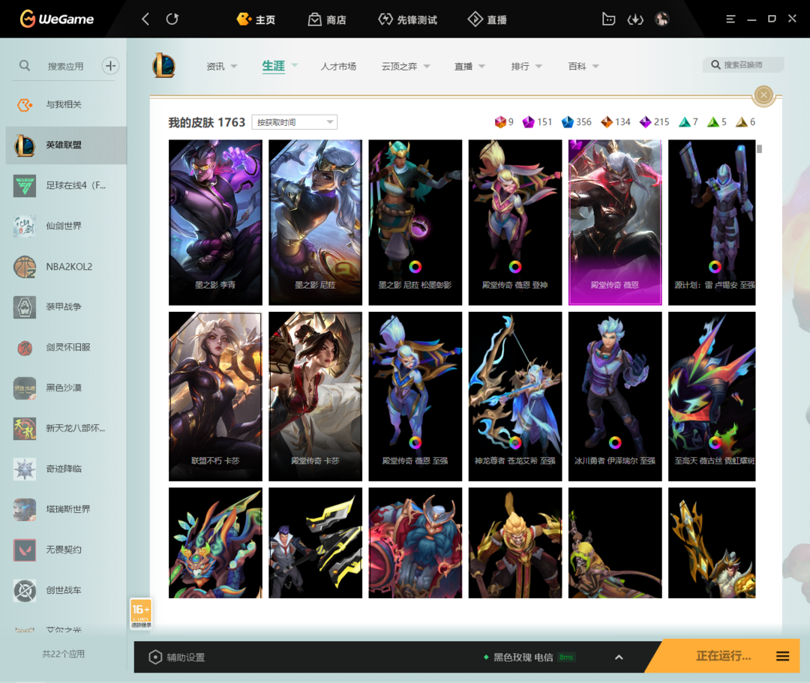Screen dimensions: 810x683
Task: Open the message box icon in title bar
Action: (608, 19)
